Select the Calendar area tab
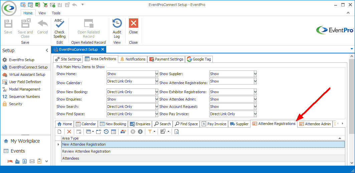Image resolution: width=355 pixels, height=173 pixels. 85,124
